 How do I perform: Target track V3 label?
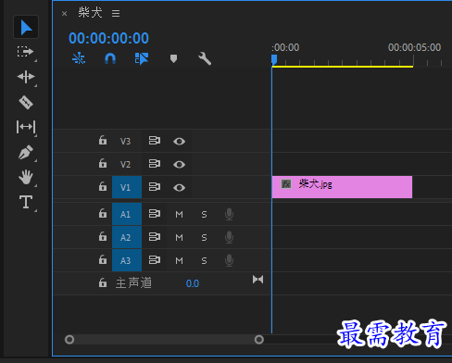point(125,142)
